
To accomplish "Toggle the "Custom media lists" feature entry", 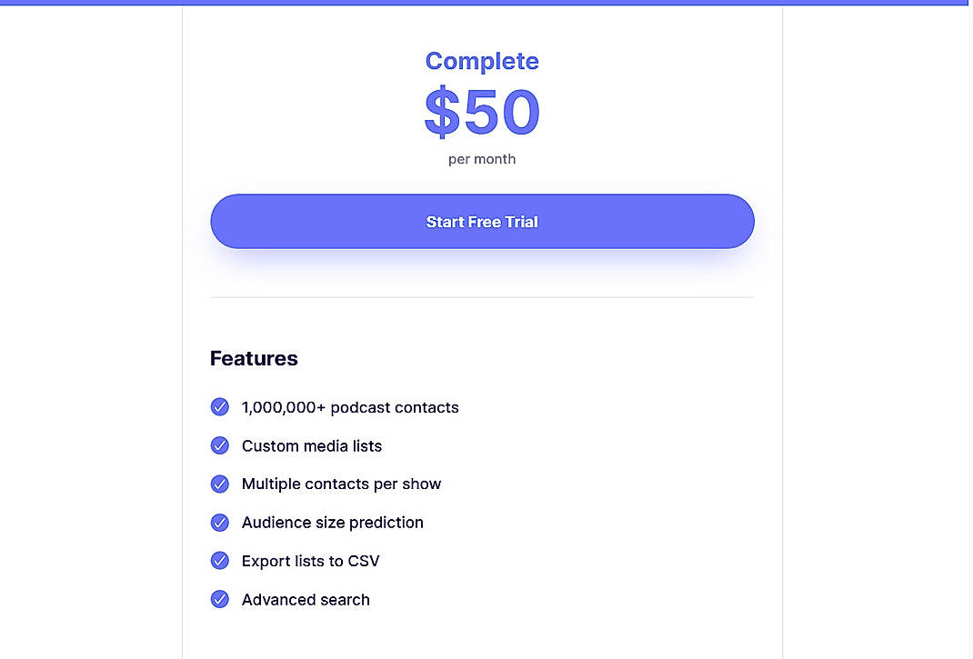I will pyautogui.click(x=311, y=445).
